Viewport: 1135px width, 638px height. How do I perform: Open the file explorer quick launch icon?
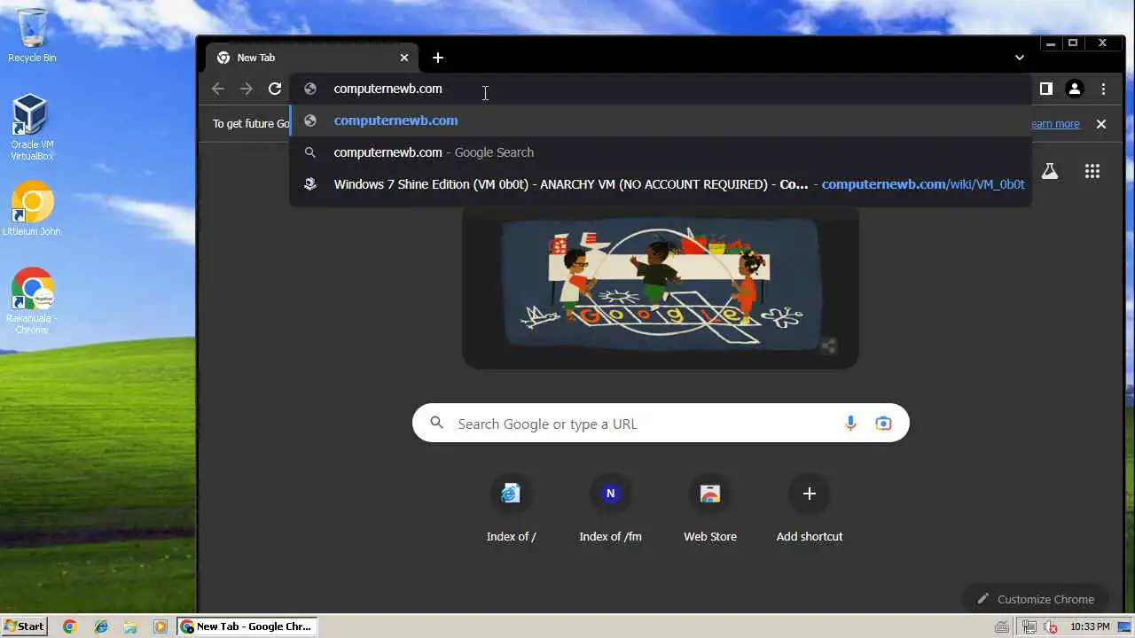130,626
